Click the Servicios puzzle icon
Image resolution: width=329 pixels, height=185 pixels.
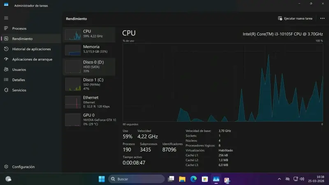pos(6,90)
